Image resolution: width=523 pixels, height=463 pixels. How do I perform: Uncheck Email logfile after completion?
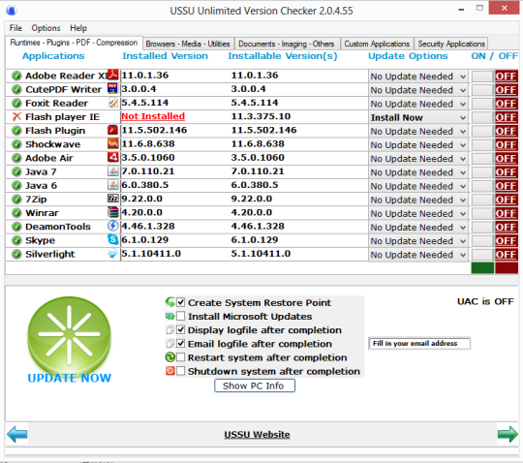[x=180, y=344]
